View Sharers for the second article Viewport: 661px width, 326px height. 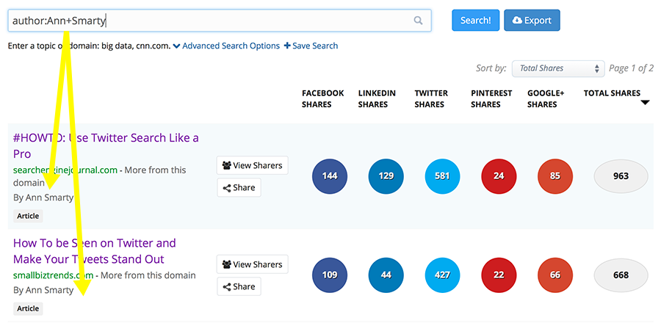click(x=252, y=264)
